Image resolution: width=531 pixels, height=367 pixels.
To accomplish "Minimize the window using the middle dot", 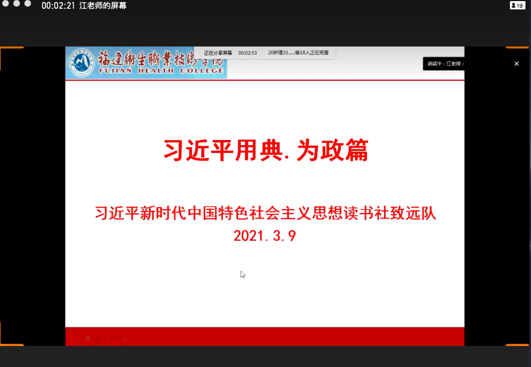I will click(17, 3).
